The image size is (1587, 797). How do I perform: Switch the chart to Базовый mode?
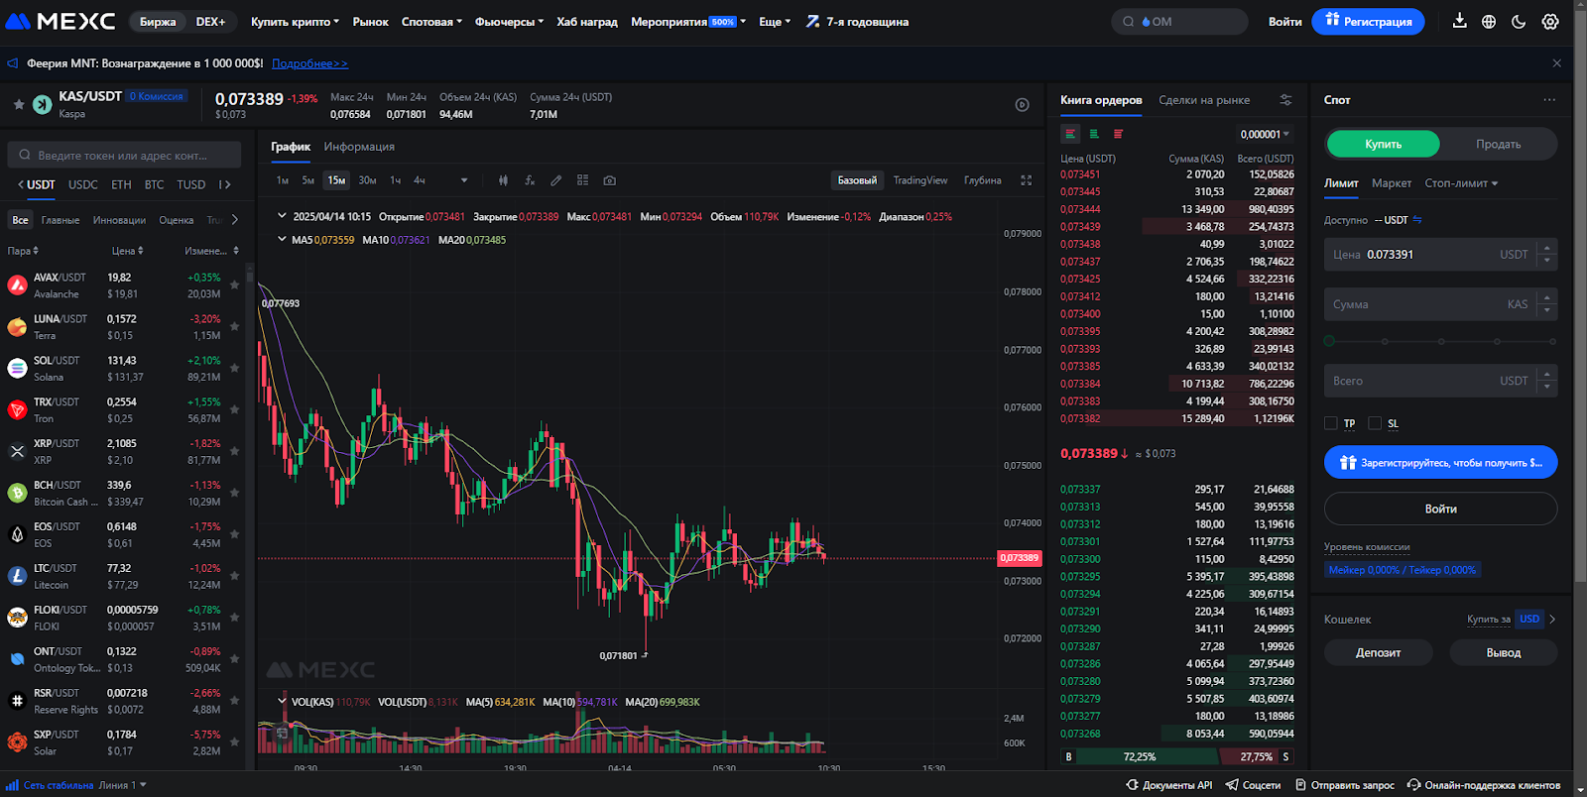coord(857,180)
